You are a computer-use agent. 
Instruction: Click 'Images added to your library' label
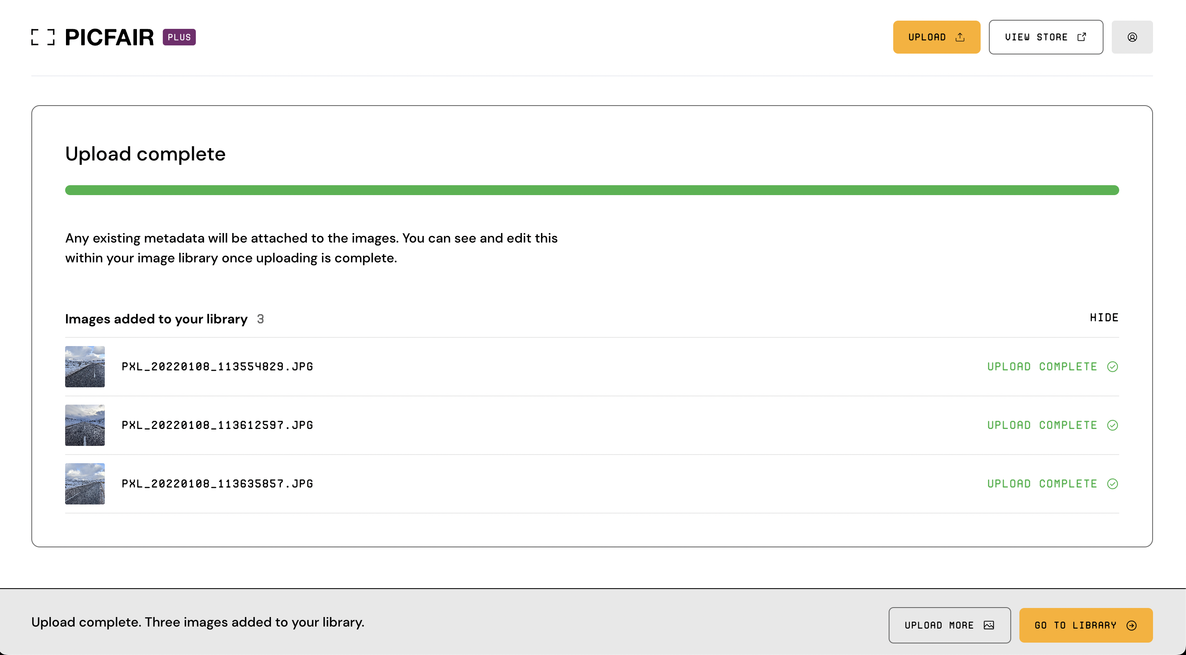tap(156, 319)
